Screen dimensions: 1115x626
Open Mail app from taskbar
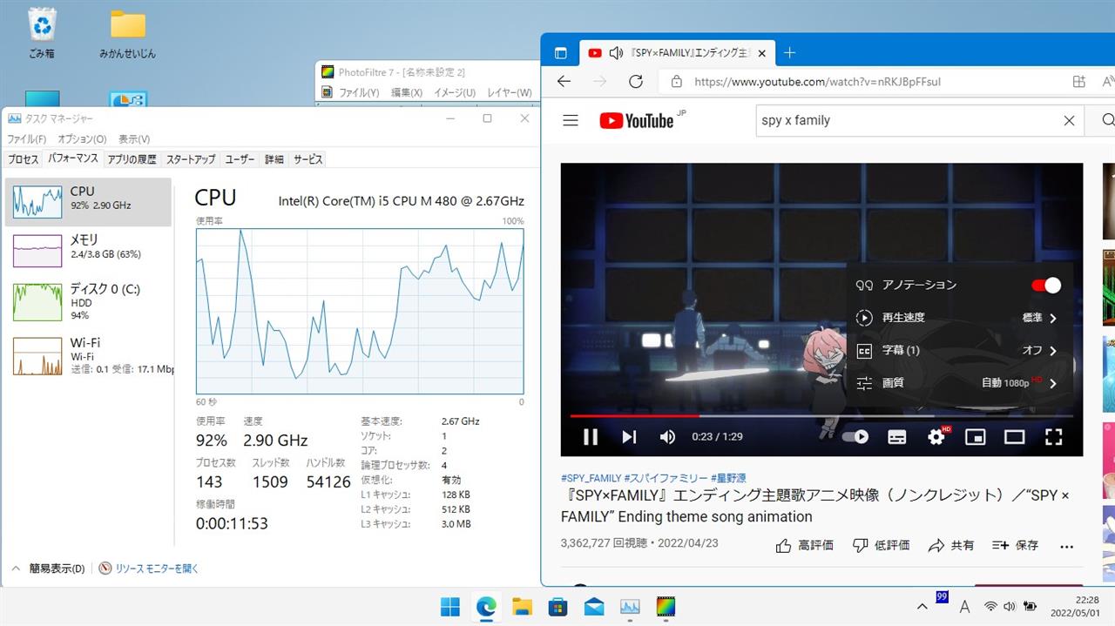593,606
